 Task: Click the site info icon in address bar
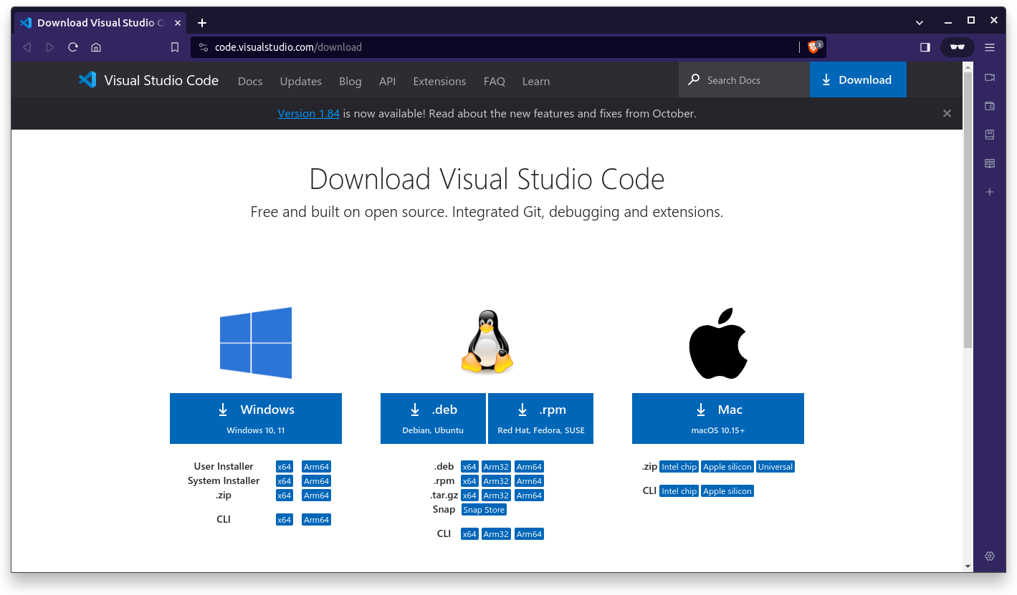pos(202,47)
